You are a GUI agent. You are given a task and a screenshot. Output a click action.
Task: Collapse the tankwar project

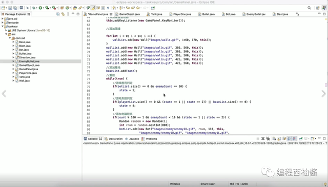pos(2,26)
